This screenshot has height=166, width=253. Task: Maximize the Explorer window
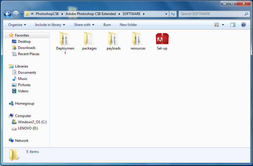click(x=233, y=3)
